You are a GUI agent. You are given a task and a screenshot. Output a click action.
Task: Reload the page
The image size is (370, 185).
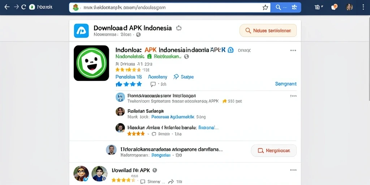pos(23,7)
